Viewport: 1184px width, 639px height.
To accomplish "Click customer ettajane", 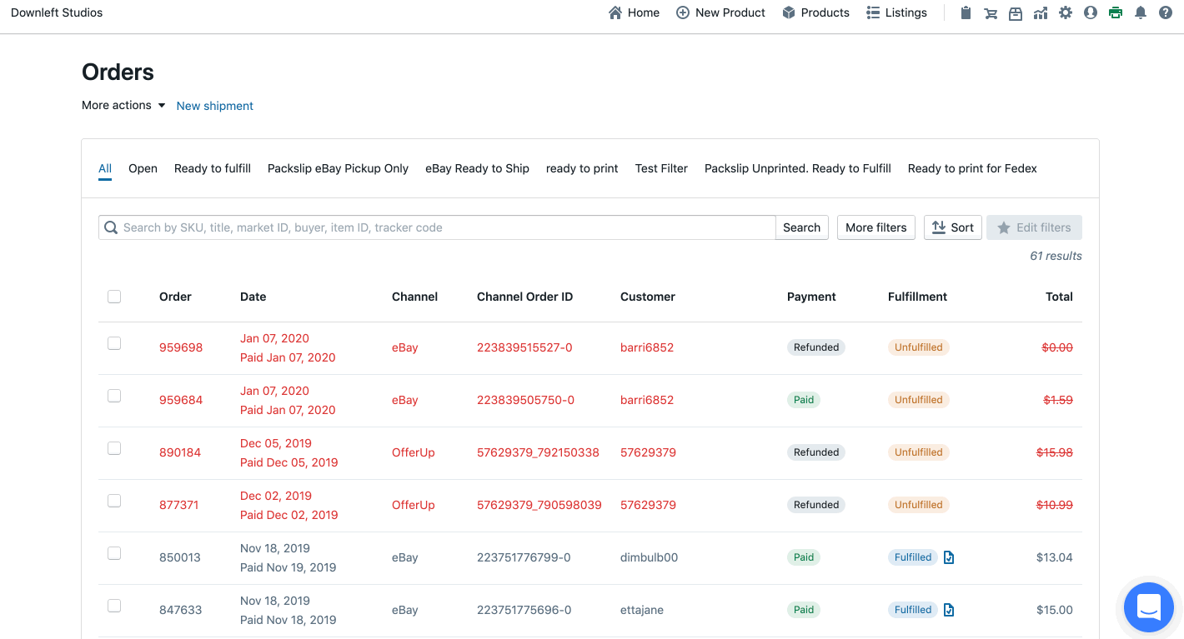I will 642,610.
